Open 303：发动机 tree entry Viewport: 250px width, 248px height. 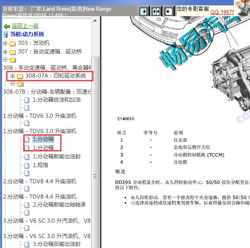[34, 43]
